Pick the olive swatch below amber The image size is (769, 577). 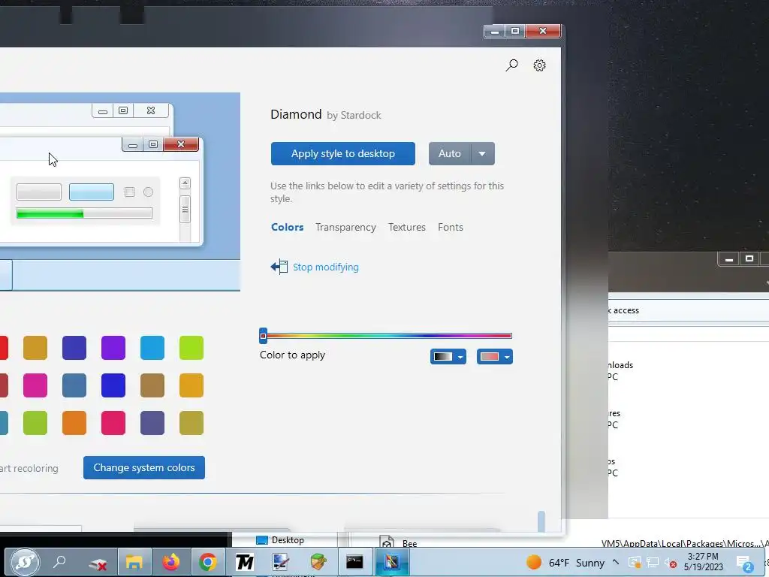[191, 423]
